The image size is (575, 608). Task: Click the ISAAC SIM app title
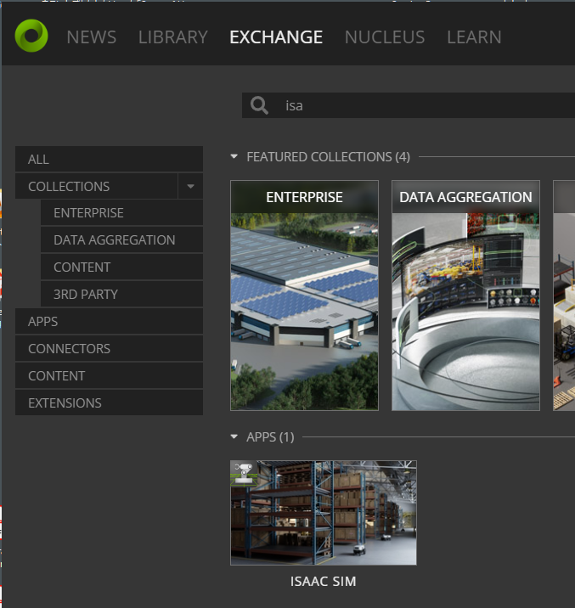[324, 581]
